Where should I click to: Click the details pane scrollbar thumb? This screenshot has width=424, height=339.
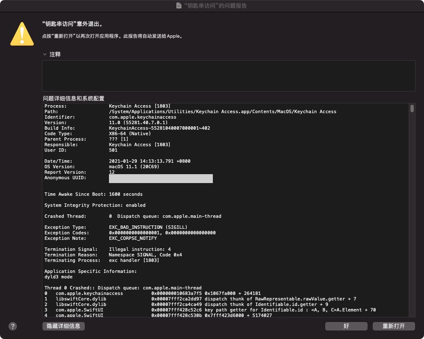pos(412,108)
